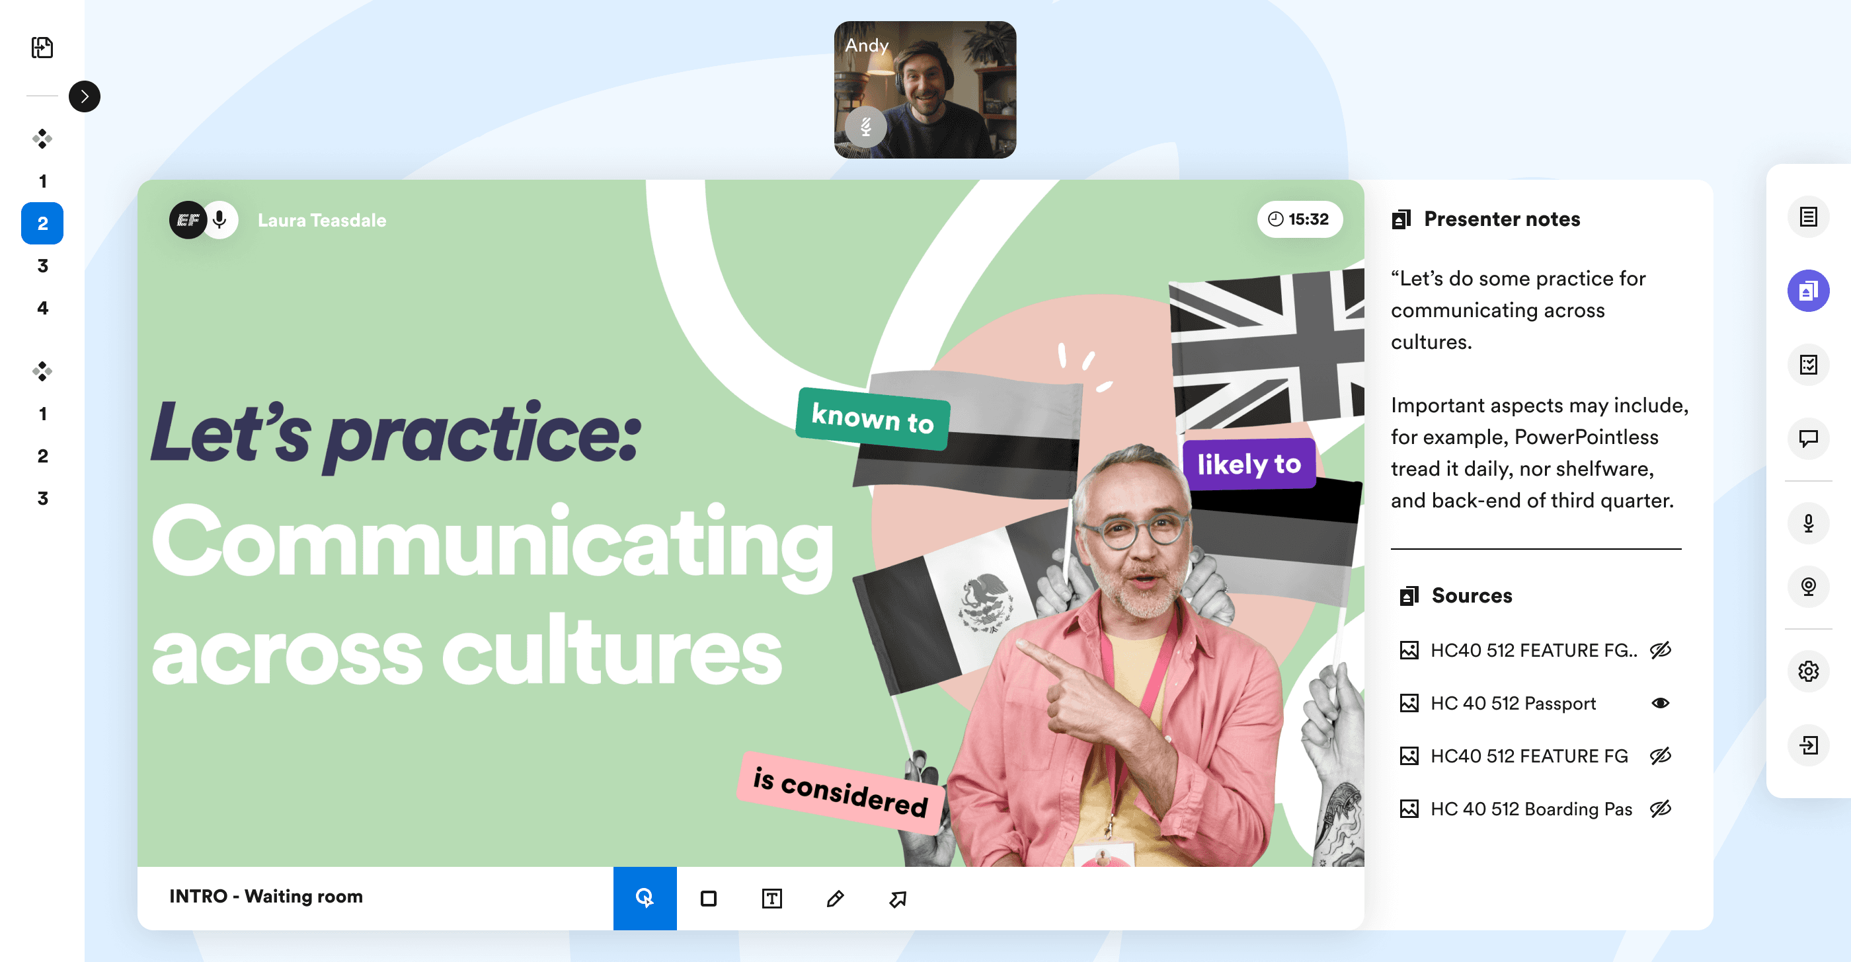Select the arrow annotation tool
This screenshot has height=962, width=1851.
pyautogui.click(x=898, y=898)
